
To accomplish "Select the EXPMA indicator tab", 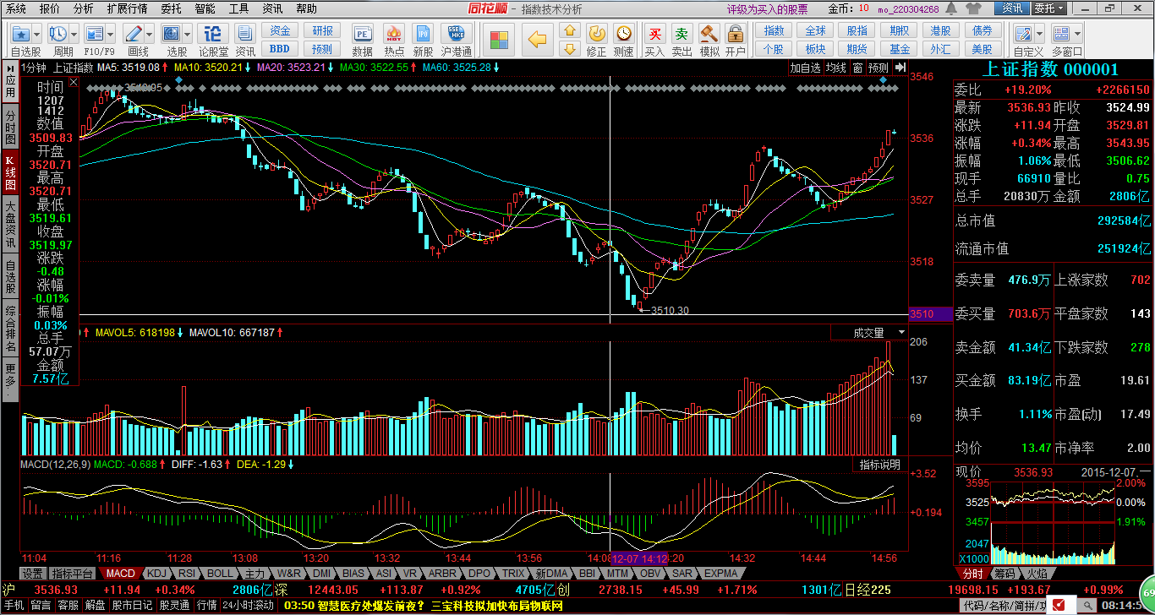I will (720, 573).
